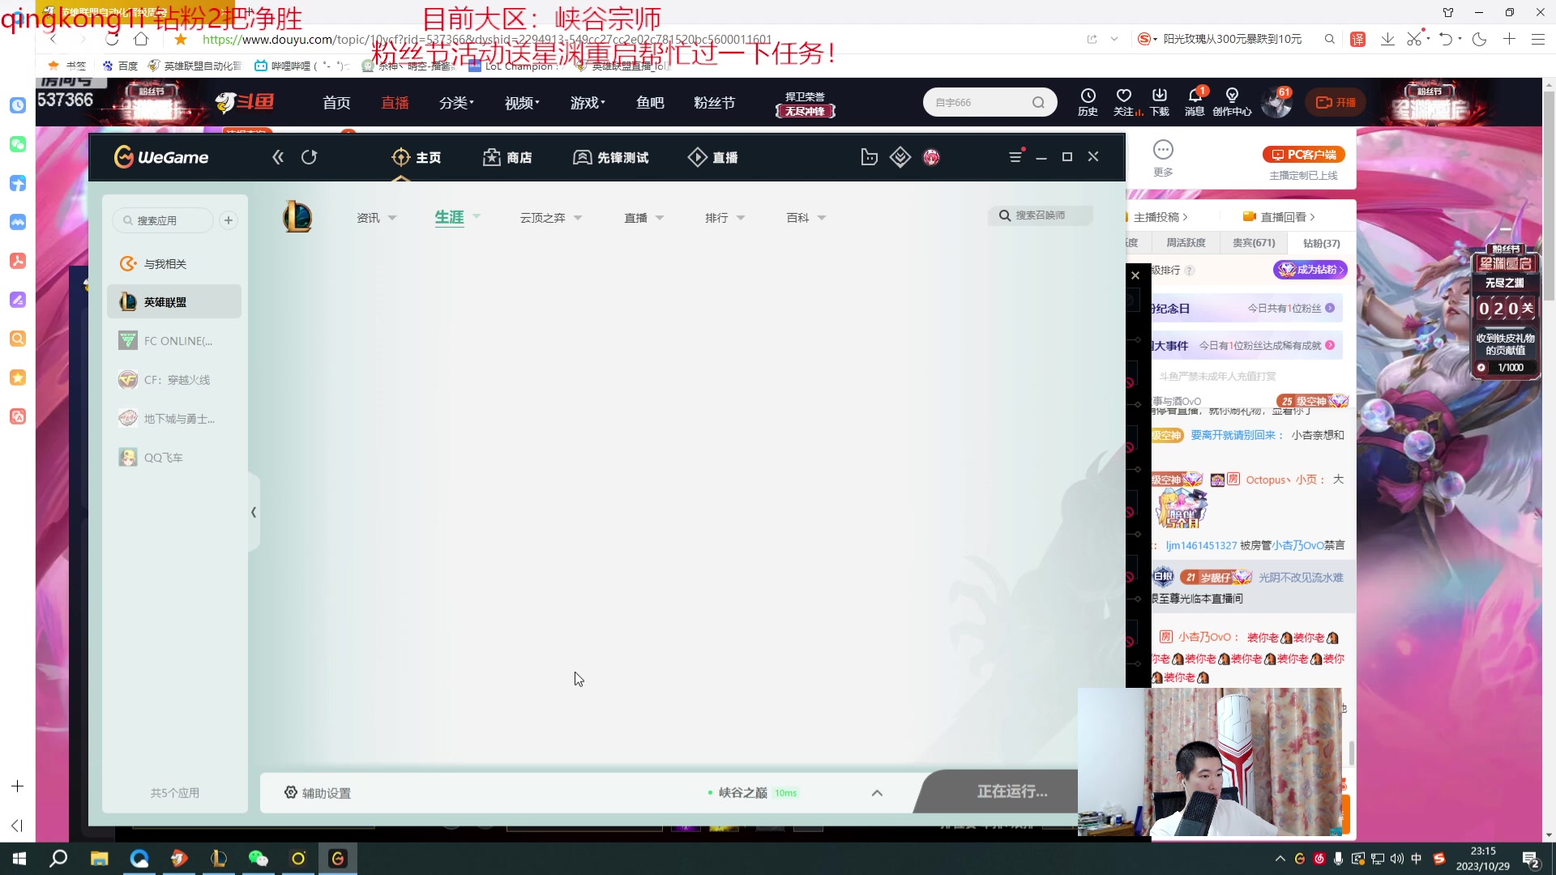
Task: Select CF: 穿越火线 in app list
Action: (174, 380)
